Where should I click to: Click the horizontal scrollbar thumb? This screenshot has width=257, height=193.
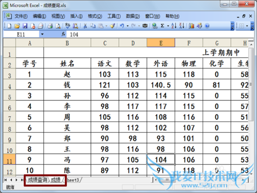point(167,180)
